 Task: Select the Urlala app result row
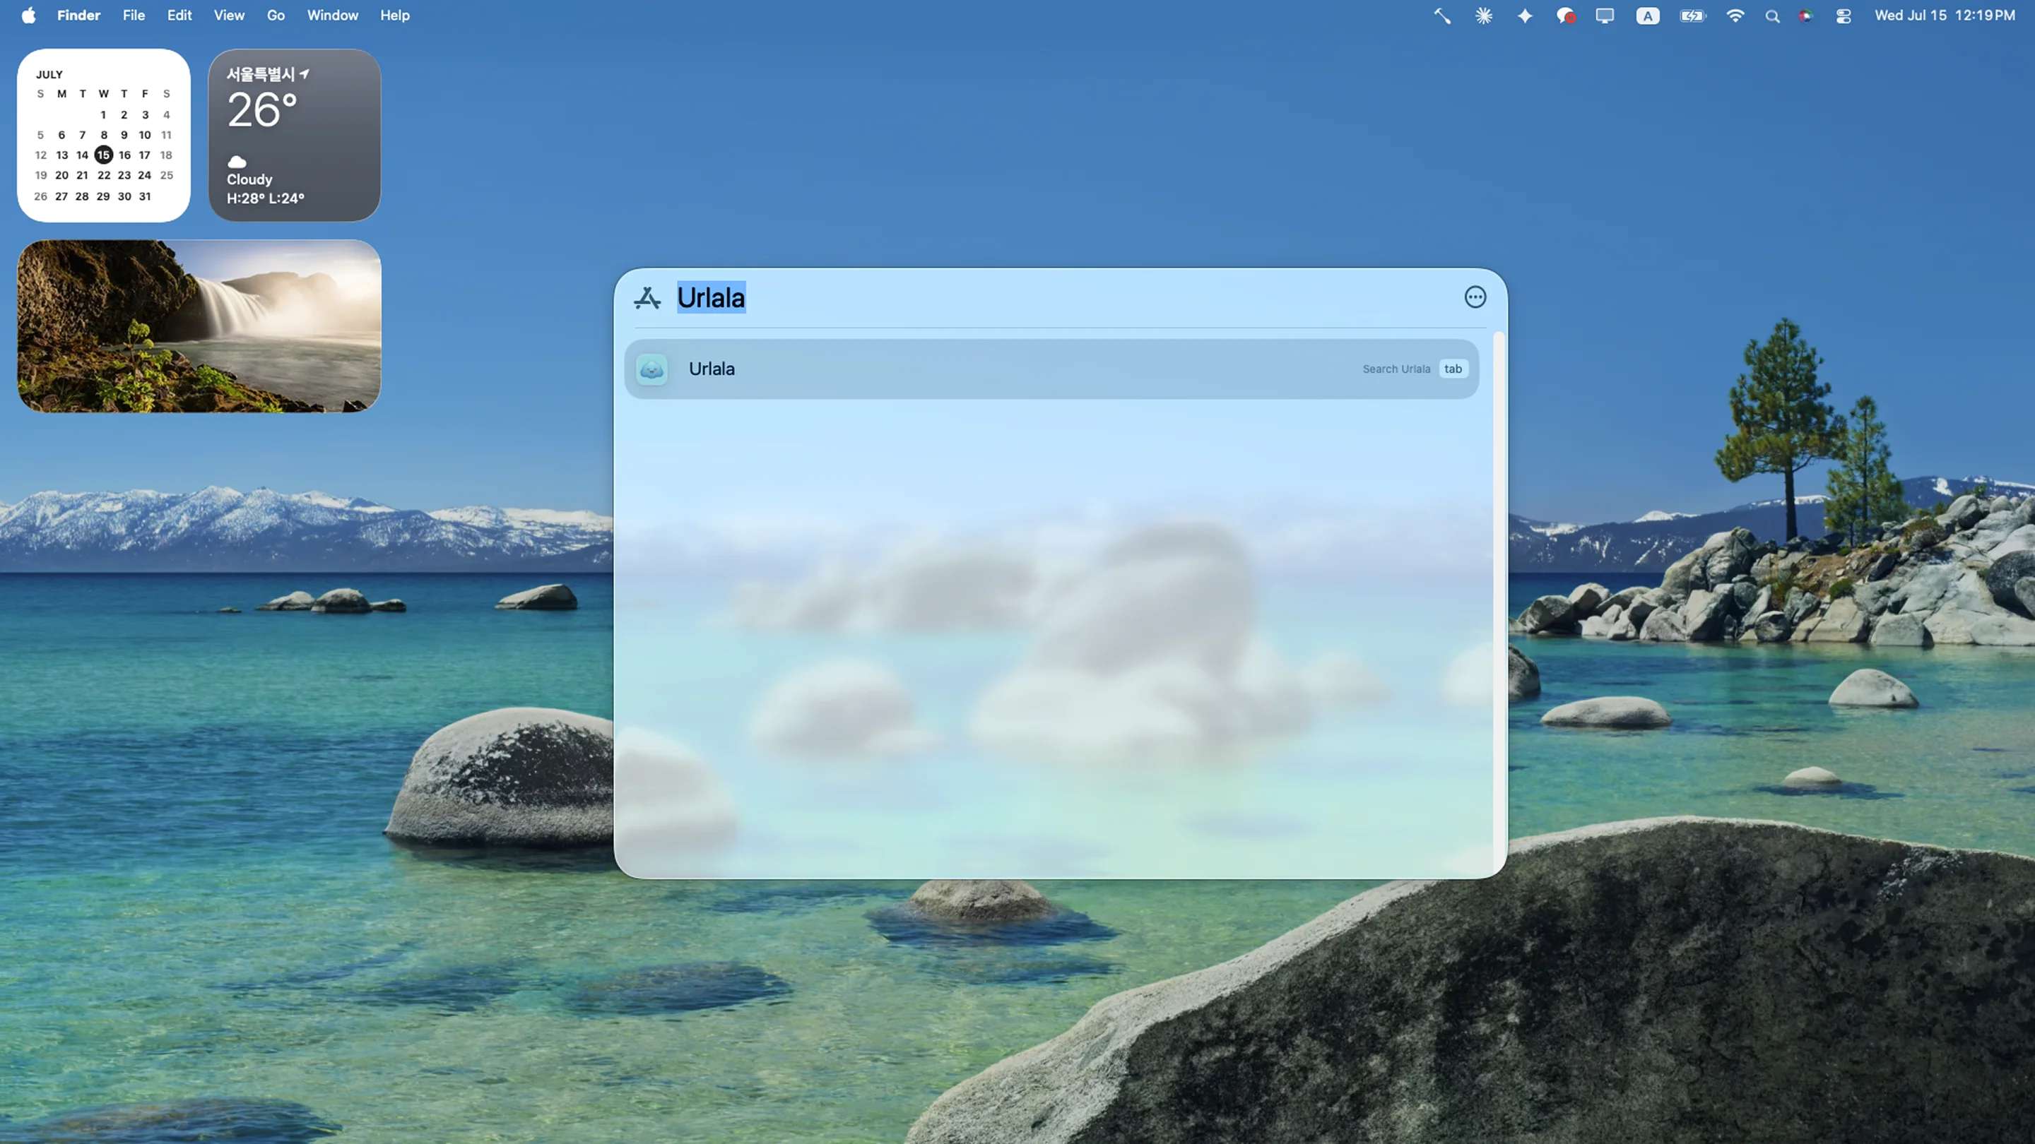point(1051,369)
